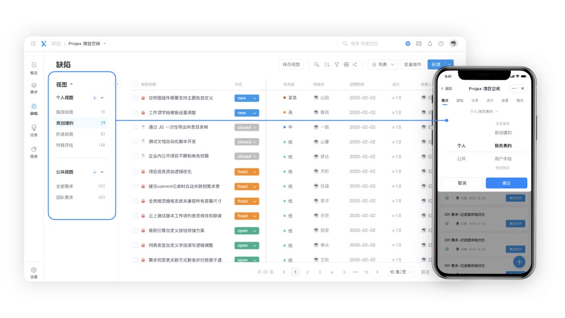Viewport: 565px width, 318px height.
Task: Click the blue plus icon in top bar
Action: (408, 43)
